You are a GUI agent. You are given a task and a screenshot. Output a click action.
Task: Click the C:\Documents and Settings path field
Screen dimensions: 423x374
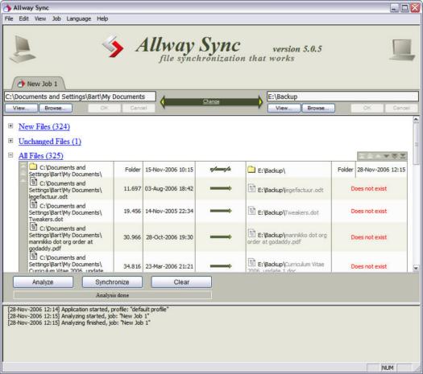tap(80, 97)
